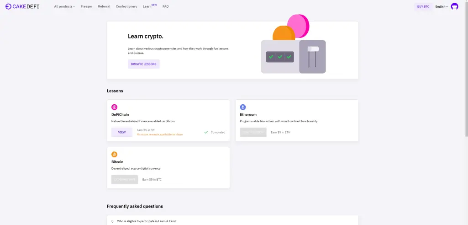Click the greyed-out Ethereum lesson button

253,132
